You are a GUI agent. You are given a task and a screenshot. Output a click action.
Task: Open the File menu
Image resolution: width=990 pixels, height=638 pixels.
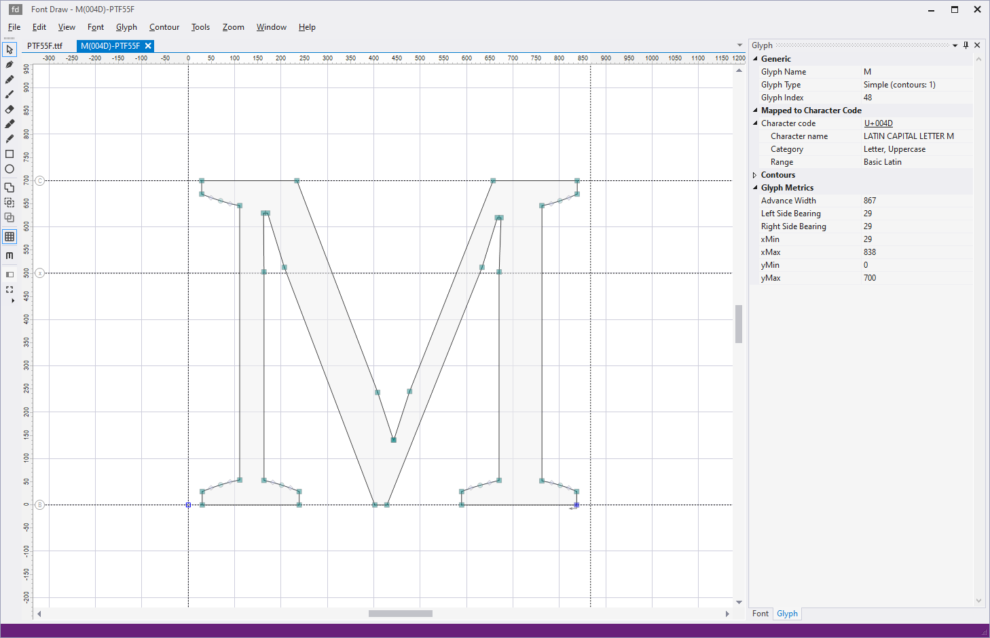14,27
